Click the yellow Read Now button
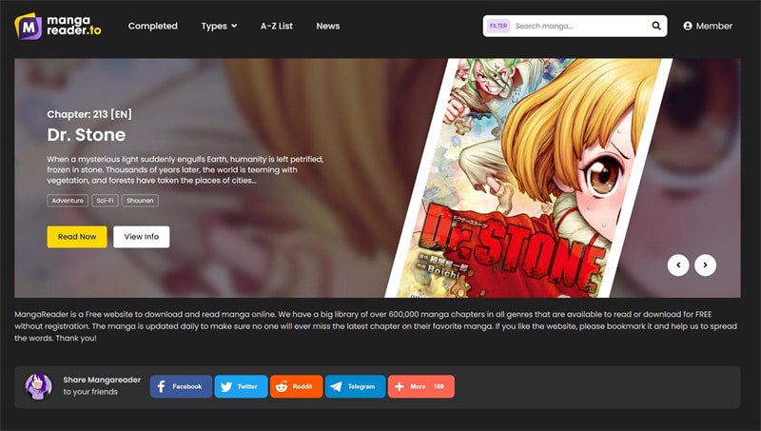This screenshot has width=761, height=431. tap(77, 237)
